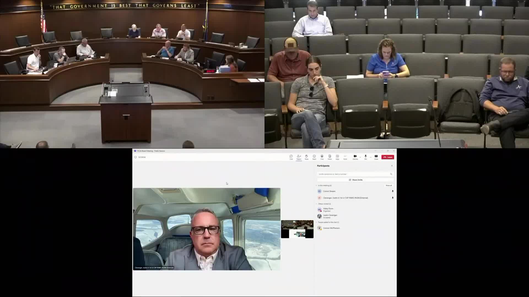Click the red Leave button

click(387, 157)
